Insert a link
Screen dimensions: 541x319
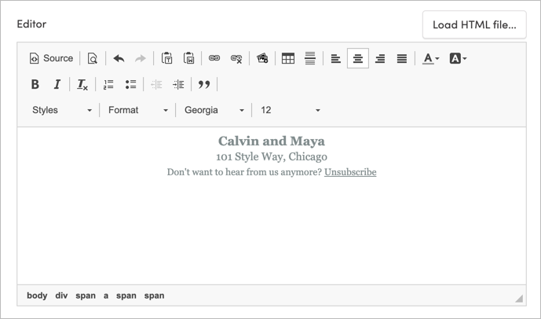(214, 58)
